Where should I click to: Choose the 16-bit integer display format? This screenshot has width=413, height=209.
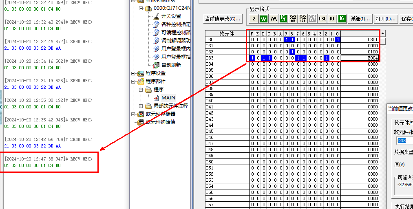(x=283, y=19)
